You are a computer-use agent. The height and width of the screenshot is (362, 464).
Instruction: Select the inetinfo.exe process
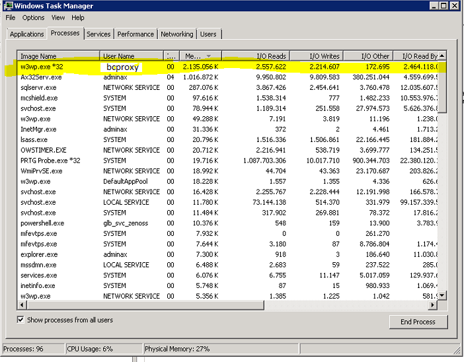(227, 285)
